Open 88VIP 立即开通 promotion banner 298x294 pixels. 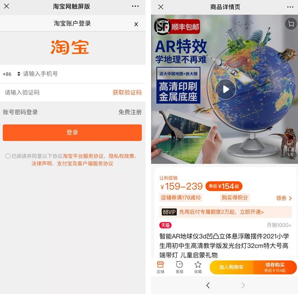pos(225,212)
